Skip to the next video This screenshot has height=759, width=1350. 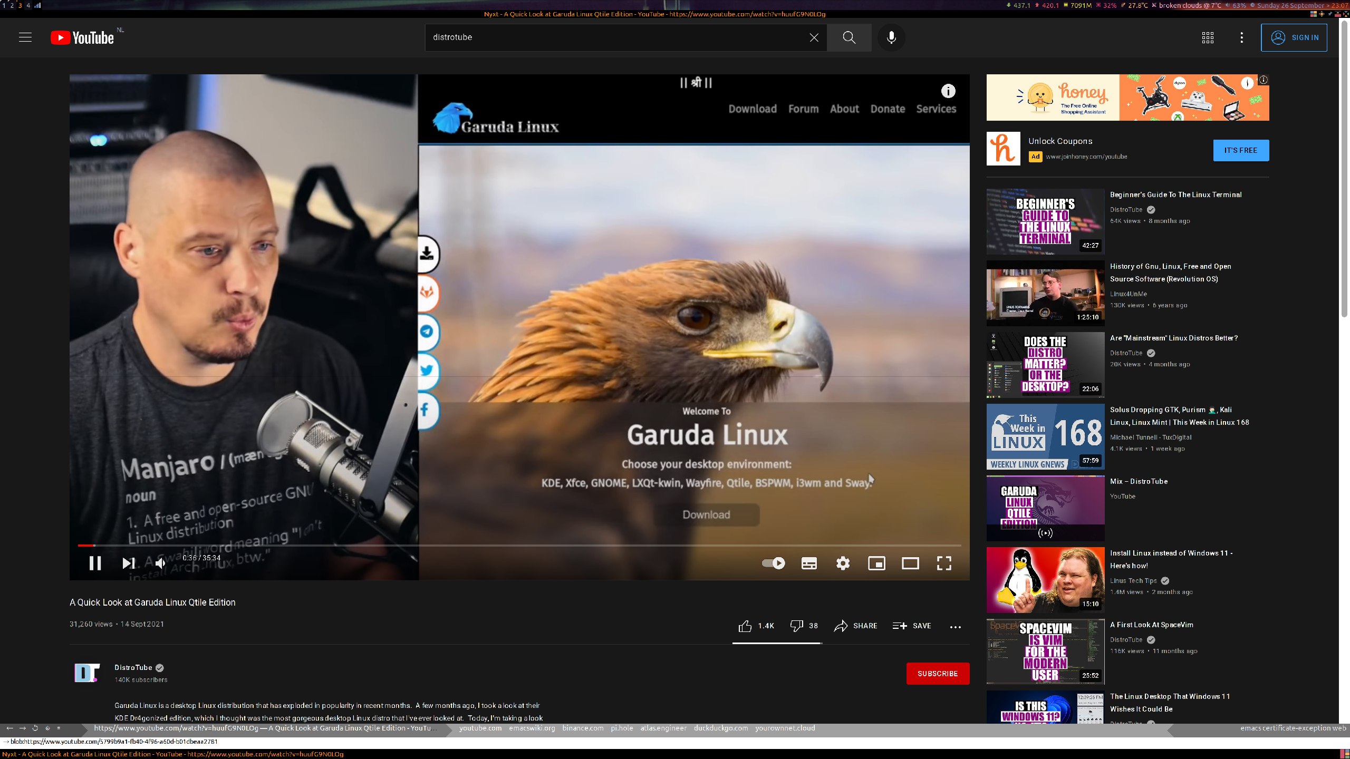pyautogui.click(x=128, y=563)
